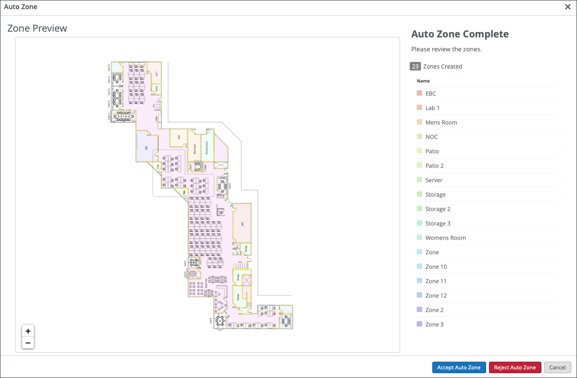Select the NOC zone in list
The width and height of the screenshot is (577, 378).
coord(431,137)
